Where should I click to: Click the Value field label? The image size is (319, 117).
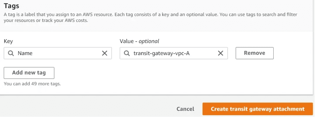coord(139,41)
